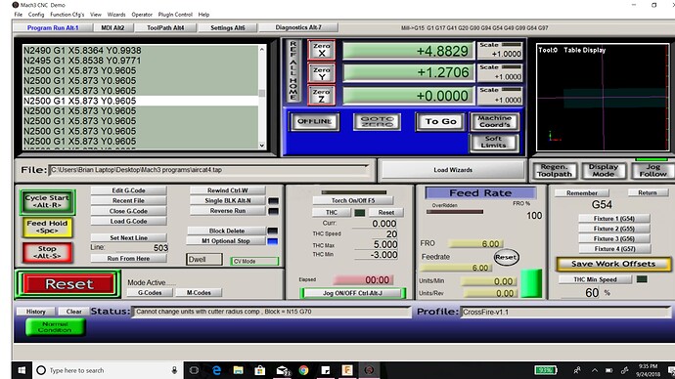Screen dimensions: 675x379
Task: Open Chrome from the taskbar
Action: [x=303, y=370]
